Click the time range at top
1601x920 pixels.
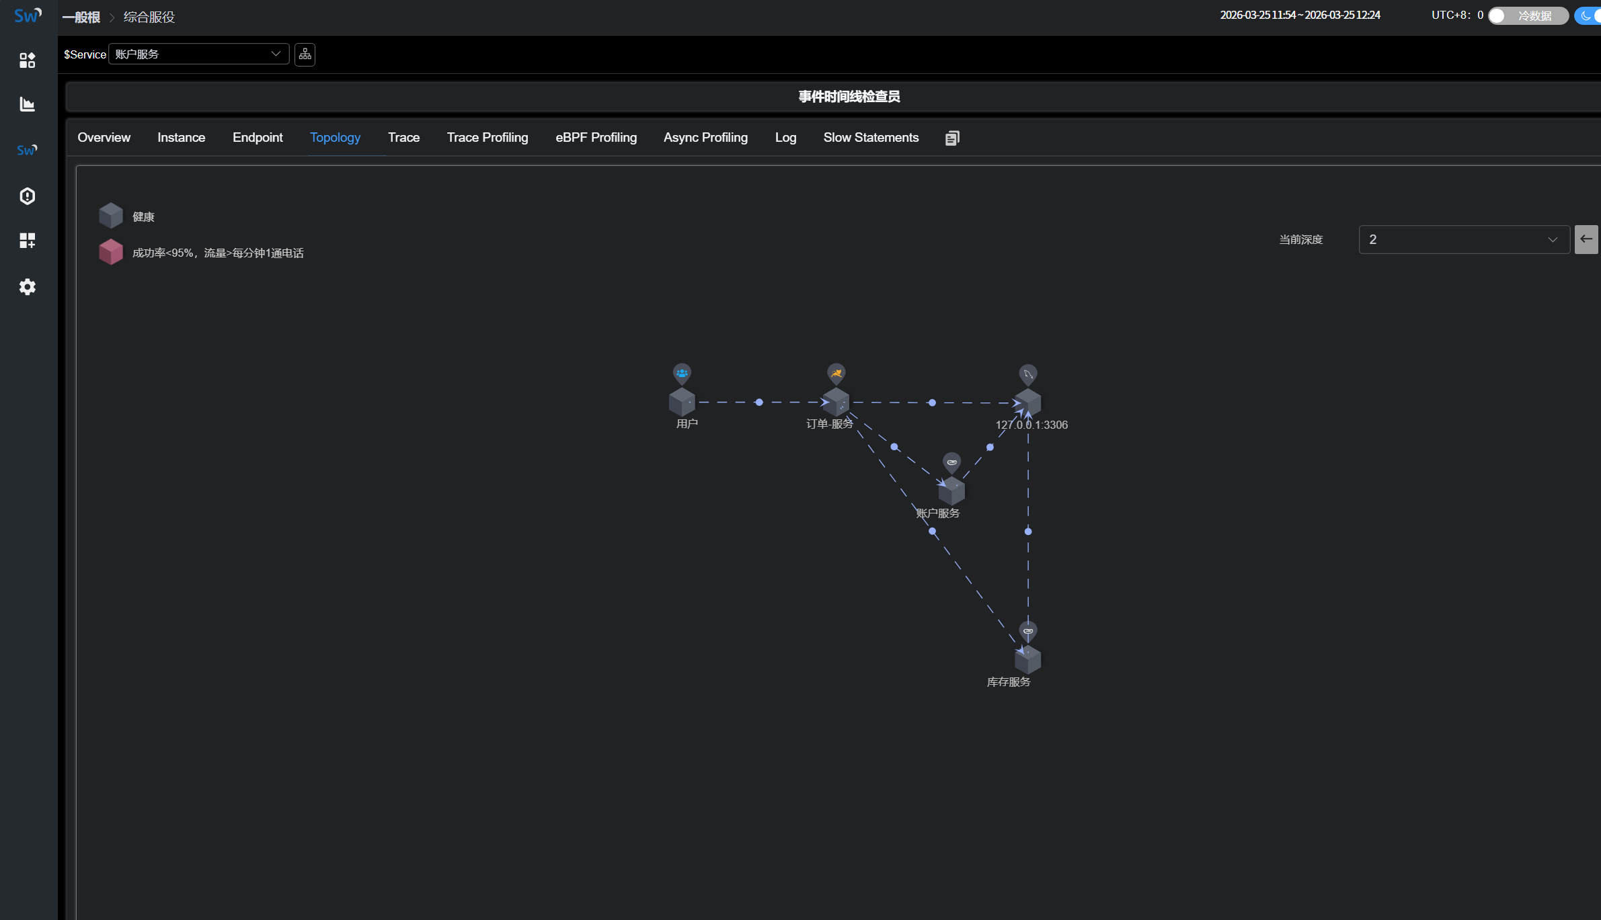tap(1299, 15)
